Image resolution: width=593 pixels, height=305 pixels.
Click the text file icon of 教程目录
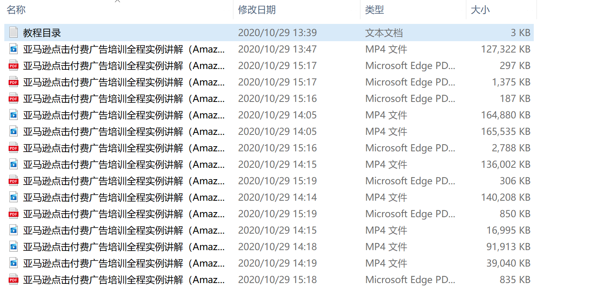click(14, 33)
